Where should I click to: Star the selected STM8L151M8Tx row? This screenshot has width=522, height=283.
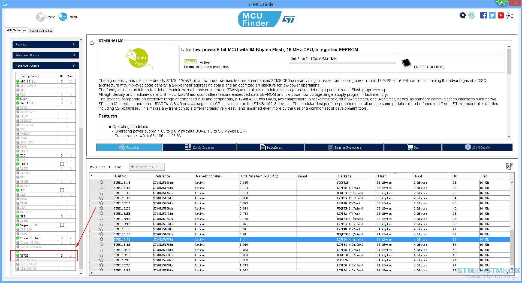point(101,239)
